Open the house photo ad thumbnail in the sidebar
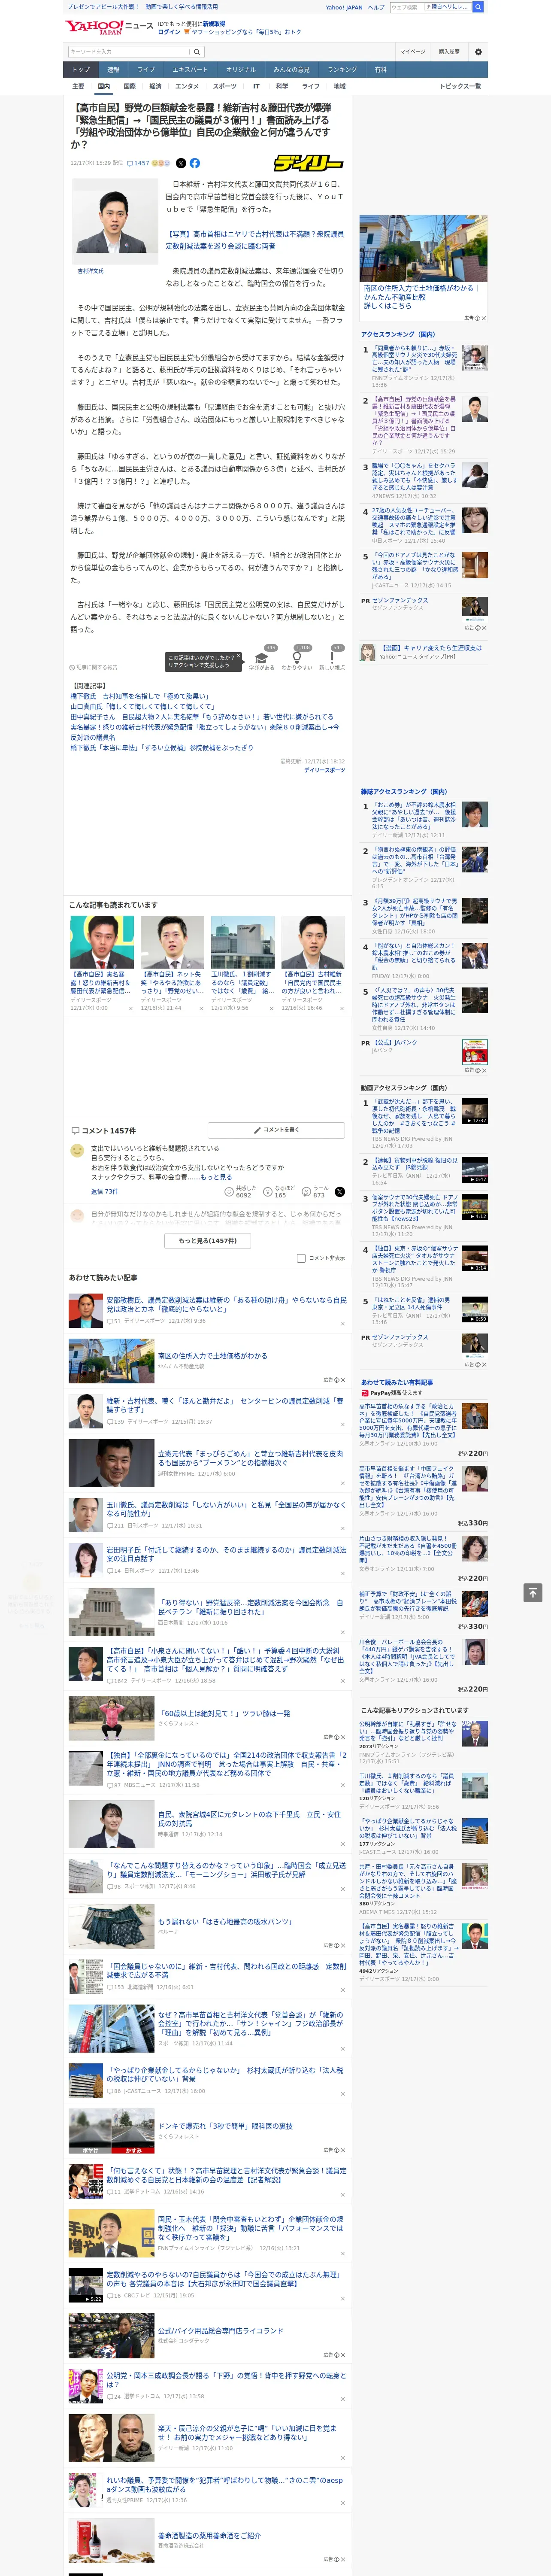This screenshot has height=2576, width=551. point(423,248)
